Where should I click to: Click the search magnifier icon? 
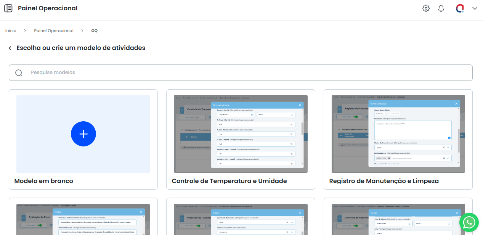coord(19,73)
